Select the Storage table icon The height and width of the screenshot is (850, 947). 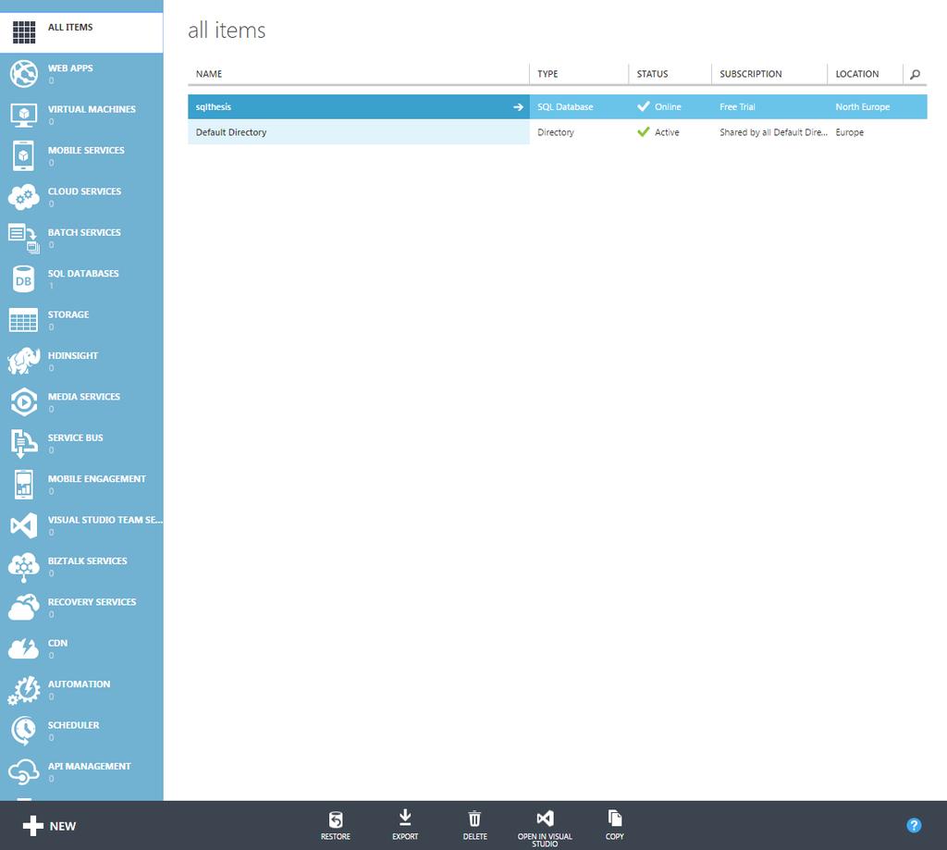click(x=23, y=320)
